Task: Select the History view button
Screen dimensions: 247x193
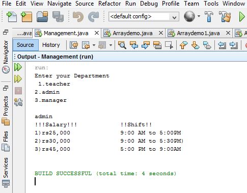Action: click(x=51, y=45)
